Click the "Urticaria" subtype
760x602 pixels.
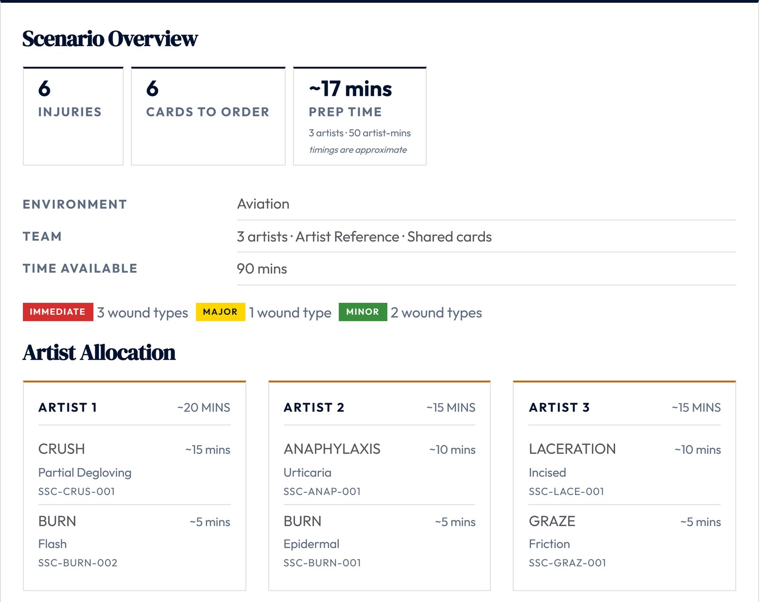(307, 473)
